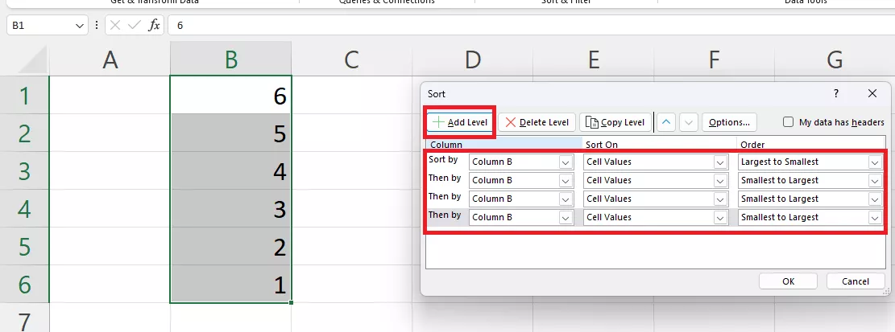Click cell B6 containing 1
The width and height of the screenshot is (895, 332).
click(230, 284)
